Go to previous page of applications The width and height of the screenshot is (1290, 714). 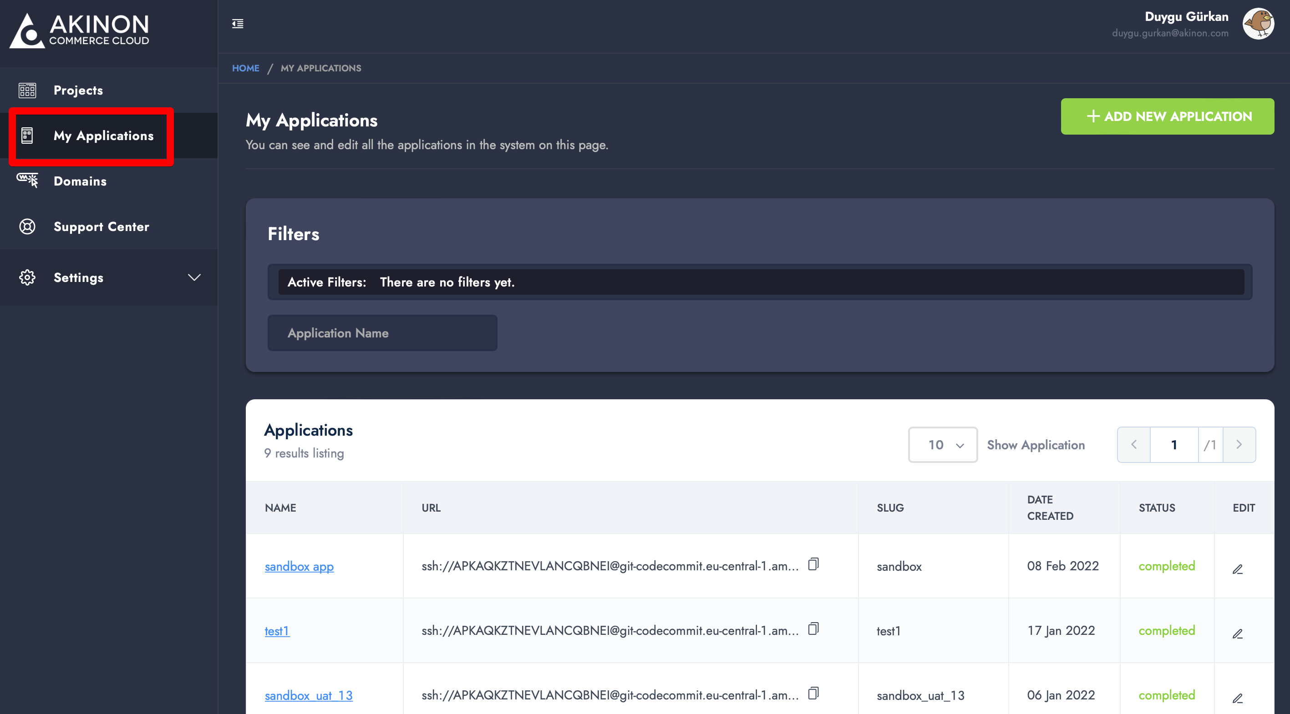coord(1134,445)
